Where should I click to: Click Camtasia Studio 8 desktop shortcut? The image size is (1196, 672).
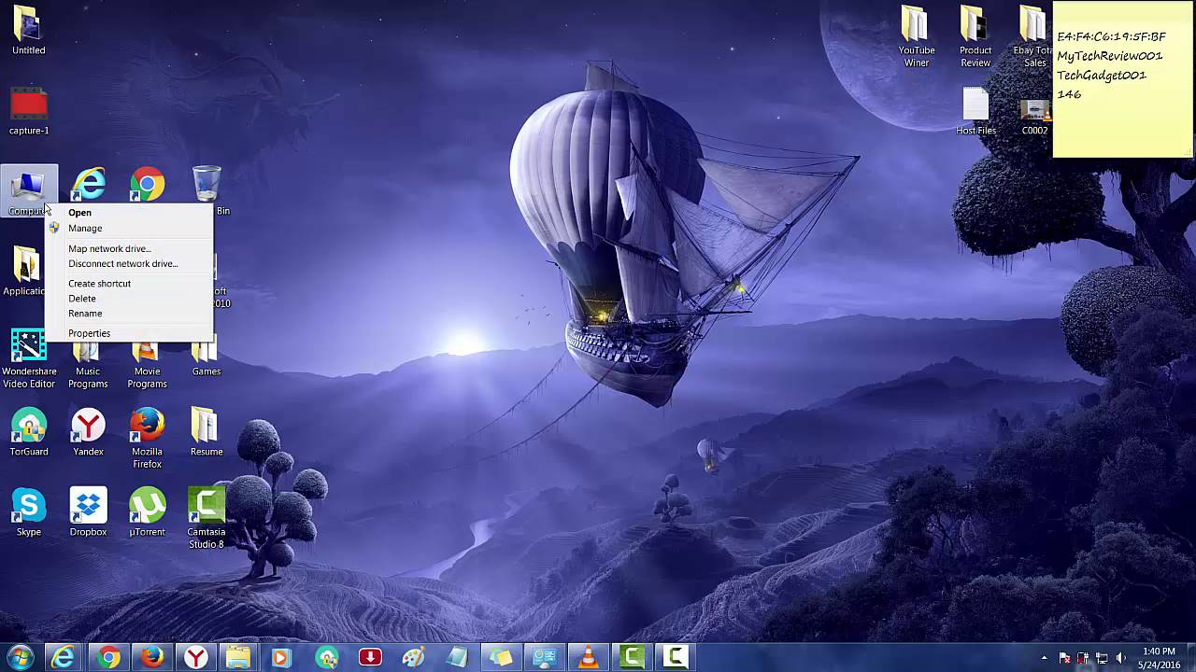pos(206,518)
